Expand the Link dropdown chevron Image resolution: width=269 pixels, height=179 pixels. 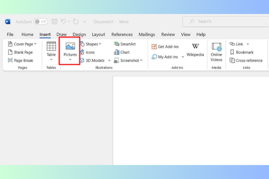(248, 44)
